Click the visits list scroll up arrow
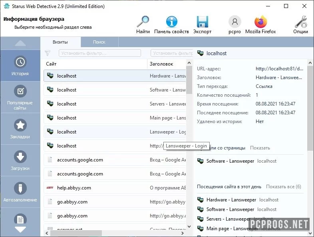Viewport: 314px width, 237px height. click(189, 63)
